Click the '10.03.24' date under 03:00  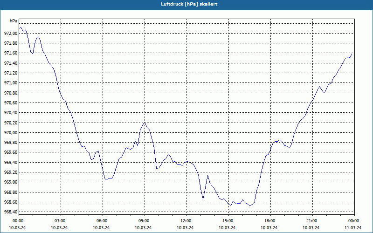point(60,227)
